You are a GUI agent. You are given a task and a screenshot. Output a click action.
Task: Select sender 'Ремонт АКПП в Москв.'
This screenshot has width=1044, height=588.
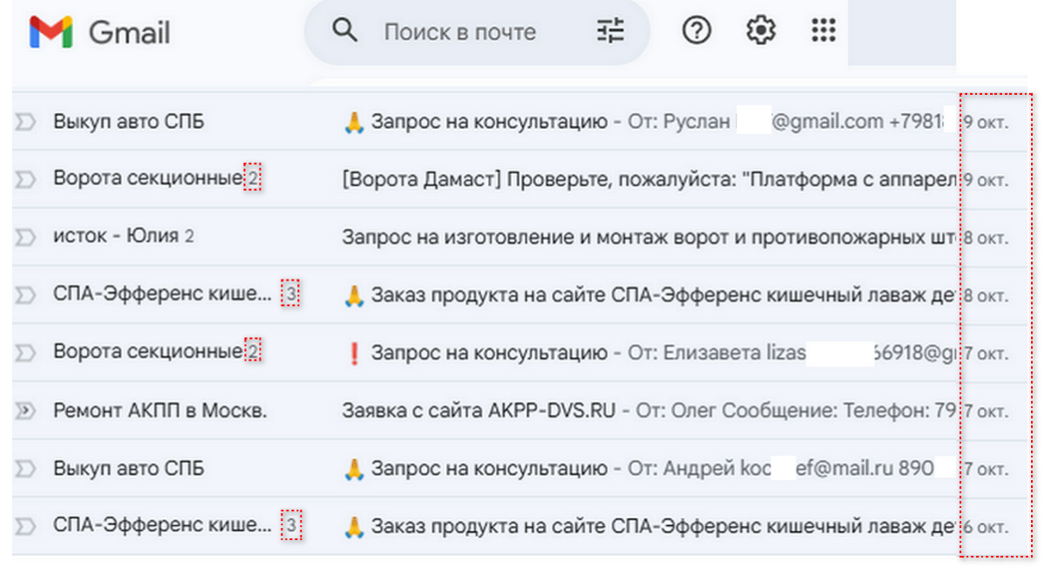pos(159,410)
